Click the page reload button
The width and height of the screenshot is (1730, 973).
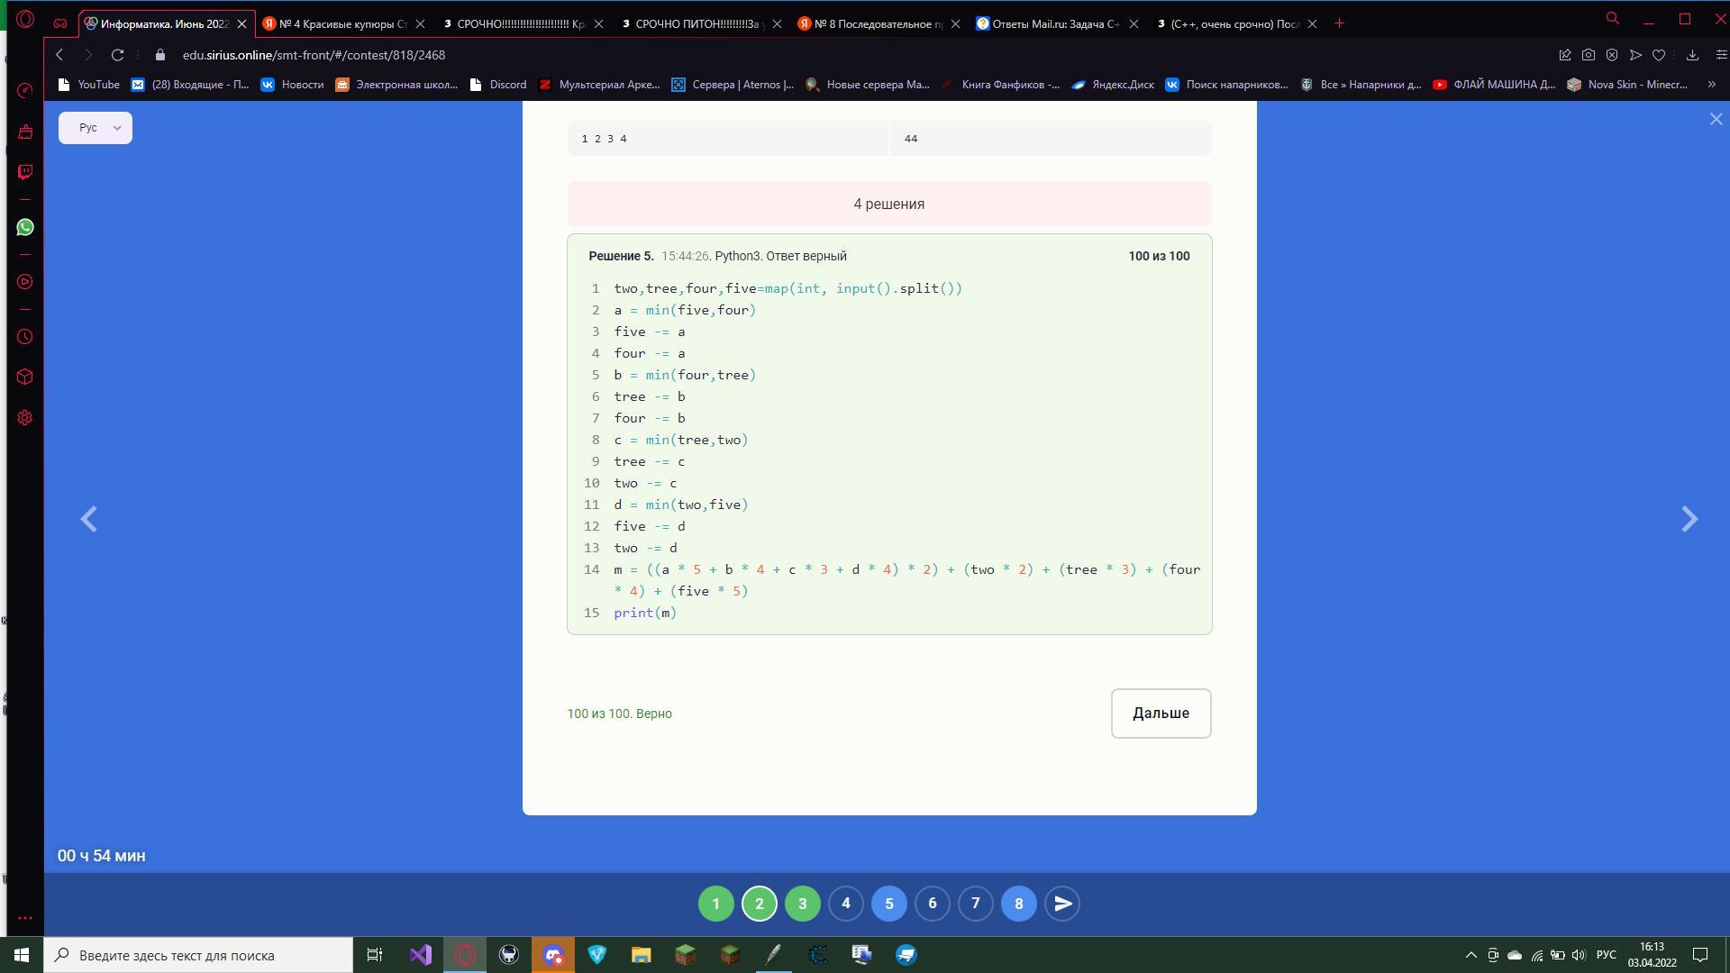[x=117, y=55]
